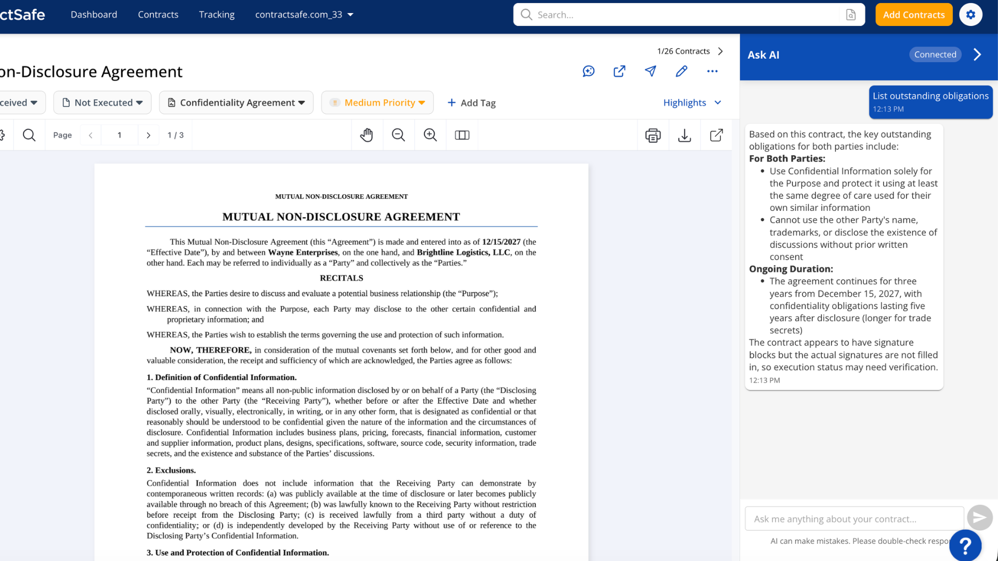Image resolution: width=998 pixels, height=561 pixels.
Task: Click the Ask me anything input box
Action: coord(854,518)
